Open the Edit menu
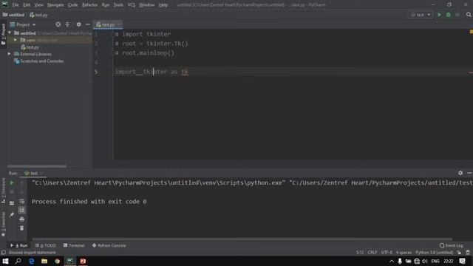The width and height of the screenshot is (473, 266). [27, 5]
